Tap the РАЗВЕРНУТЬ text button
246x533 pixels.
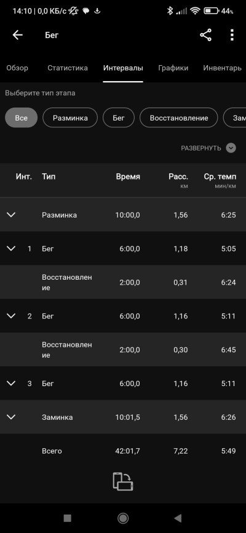pyautogui.click(x=200, y=148)
